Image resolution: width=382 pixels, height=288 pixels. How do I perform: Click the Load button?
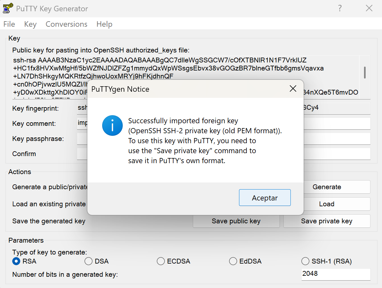[327, 204]
